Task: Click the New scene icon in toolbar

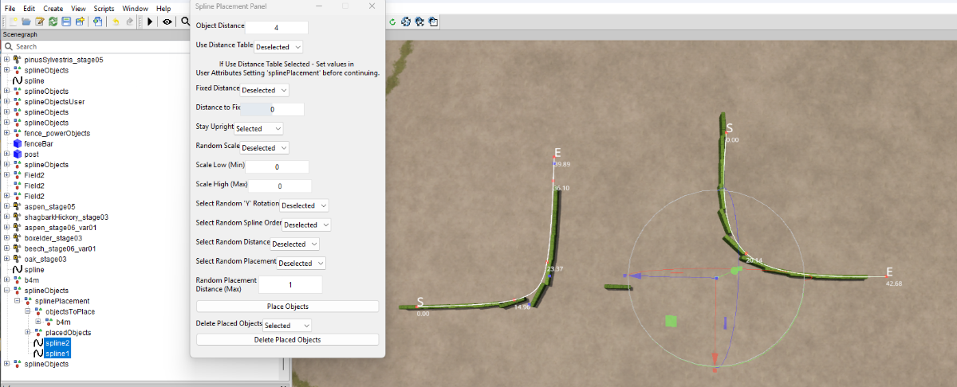Action: tap(13, 21)
